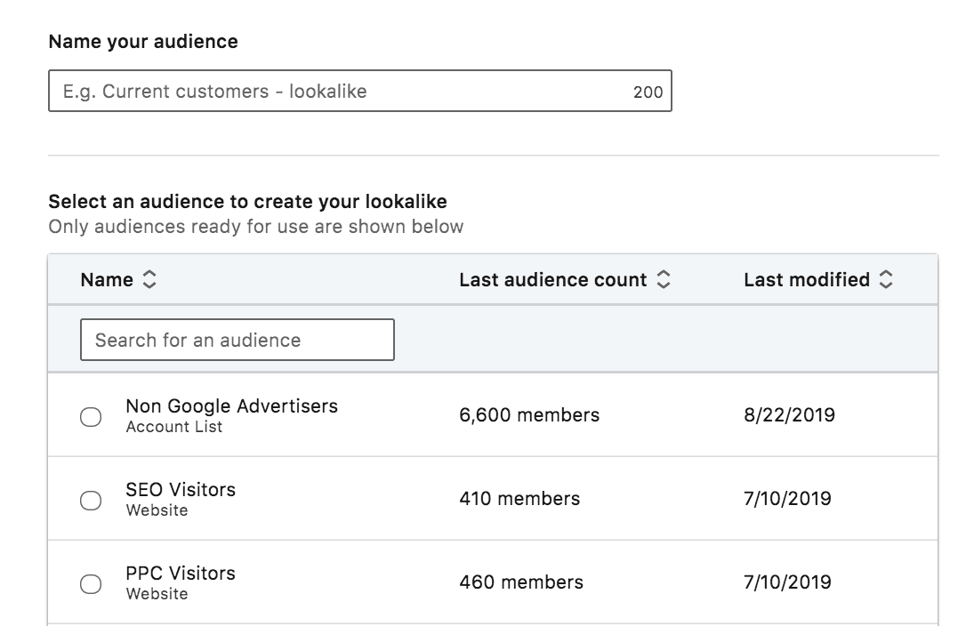The width and height of the screenshot is (966, 626).
Task: Sort by Last modified column arrows
Action: [885, 280]
